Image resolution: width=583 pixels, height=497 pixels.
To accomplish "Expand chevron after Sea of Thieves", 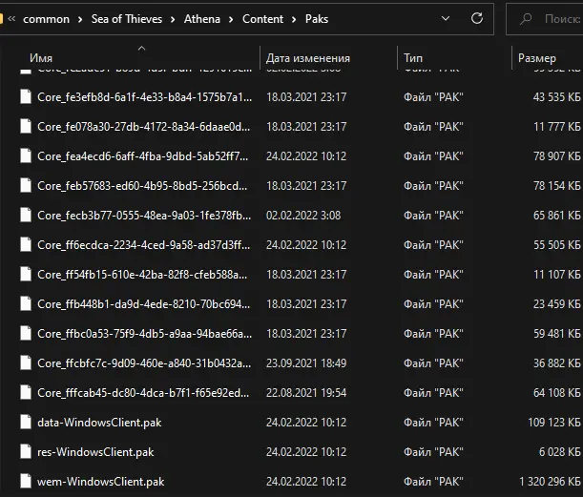I will (173, 19).
